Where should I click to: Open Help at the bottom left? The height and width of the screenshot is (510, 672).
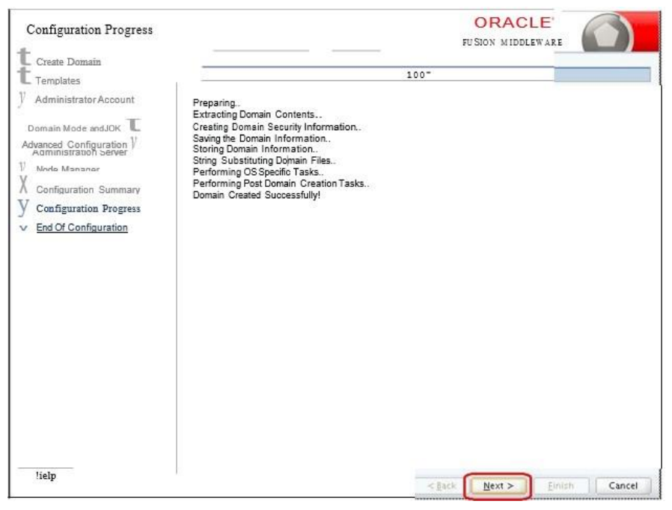[x=46, y=476]
